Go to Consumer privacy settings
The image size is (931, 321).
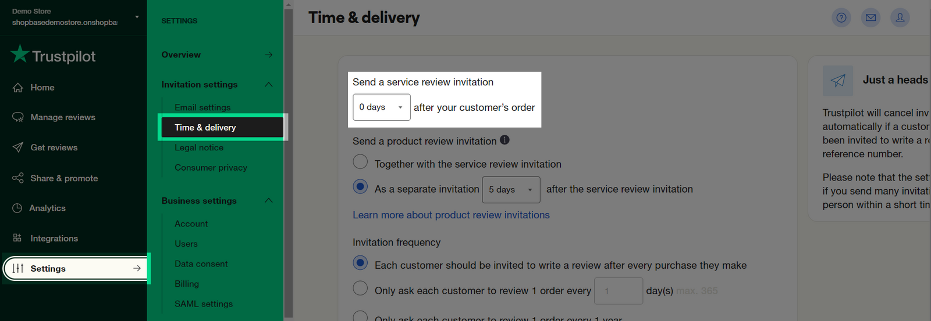pos(211,168)
